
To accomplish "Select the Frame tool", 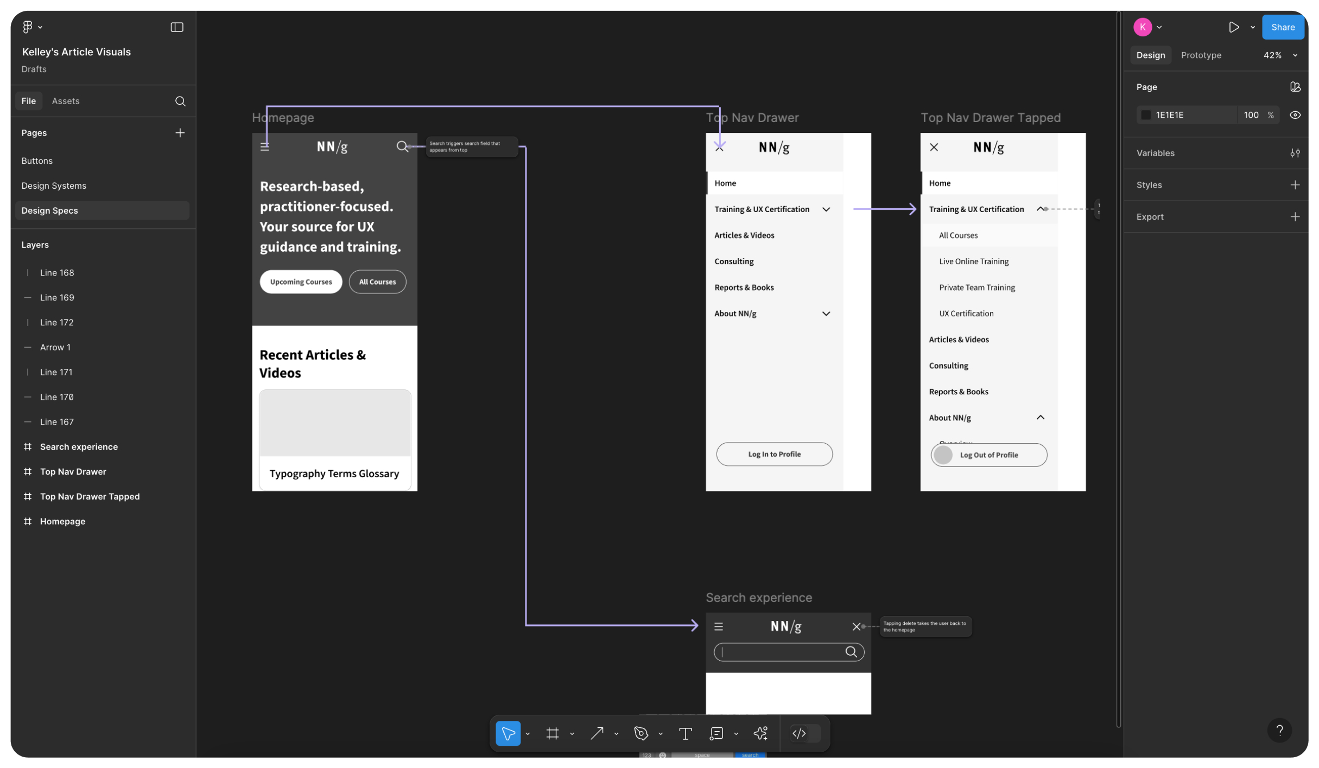I will [x=552, y=733].
